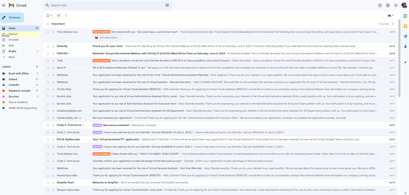Open the Google apps grid

(396, 5)
